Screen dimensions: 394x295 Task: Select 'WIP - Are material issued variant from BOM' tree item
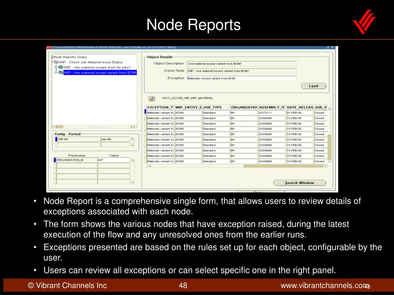pos(100,73)
